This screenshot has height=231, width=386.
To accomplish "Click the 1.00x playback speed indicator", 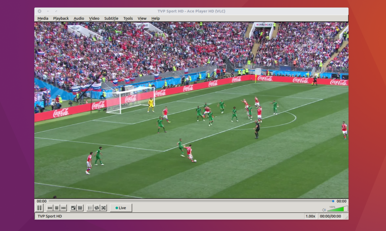I will coord(310,216).
